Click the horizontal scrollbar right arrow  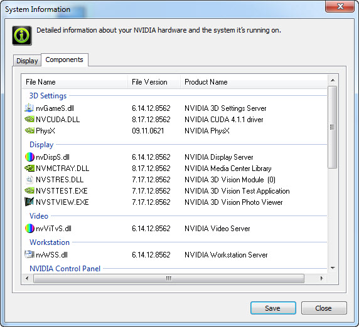322,278
